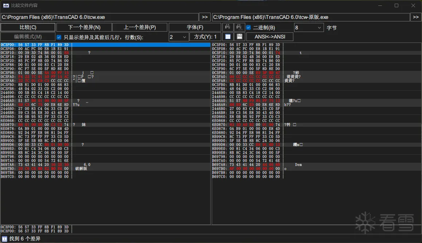The height and width of the screenshot is (243, 422).
Task: Select row 0C3F10 in the left hex pane
Action: point(106,53)
